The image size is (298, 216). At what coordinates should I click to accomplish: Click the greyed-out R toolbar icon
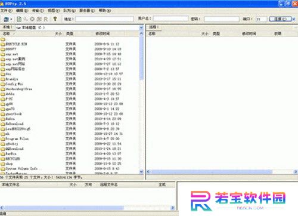pos(46,19)
